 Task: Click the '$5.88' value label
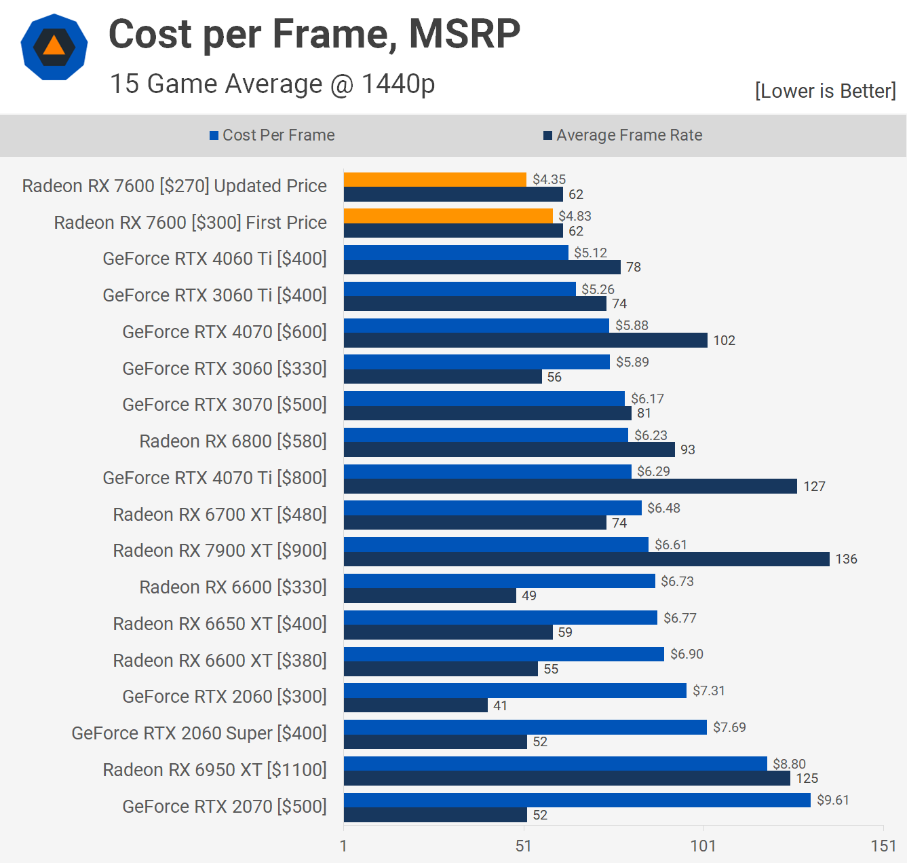coord(632,325)
